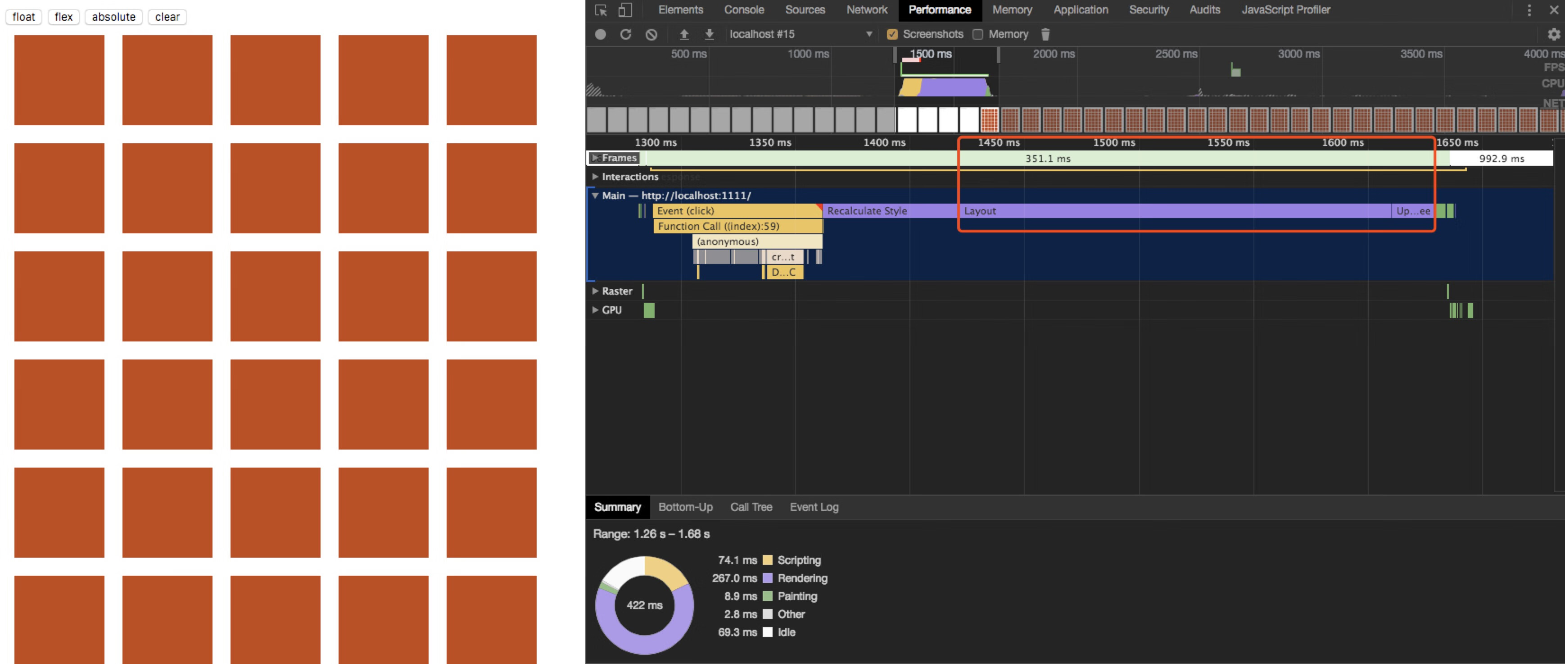Select the D...C flame chart bar
The width and height of the screenshot is (1565, 664).
point(784,273)
